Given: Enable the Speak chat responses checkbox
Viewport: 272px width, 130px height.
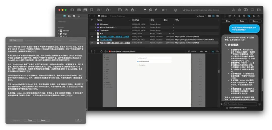Looking at the screenshot, I should (x=227, y=108).
